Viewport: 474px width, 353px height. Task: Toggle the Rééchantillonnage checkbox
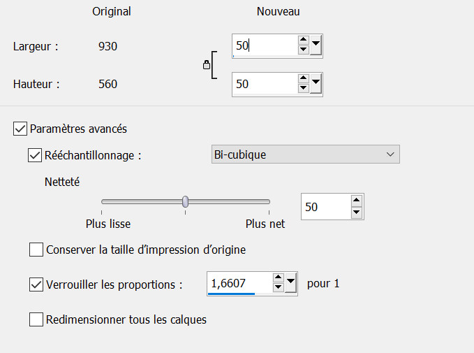34,155
